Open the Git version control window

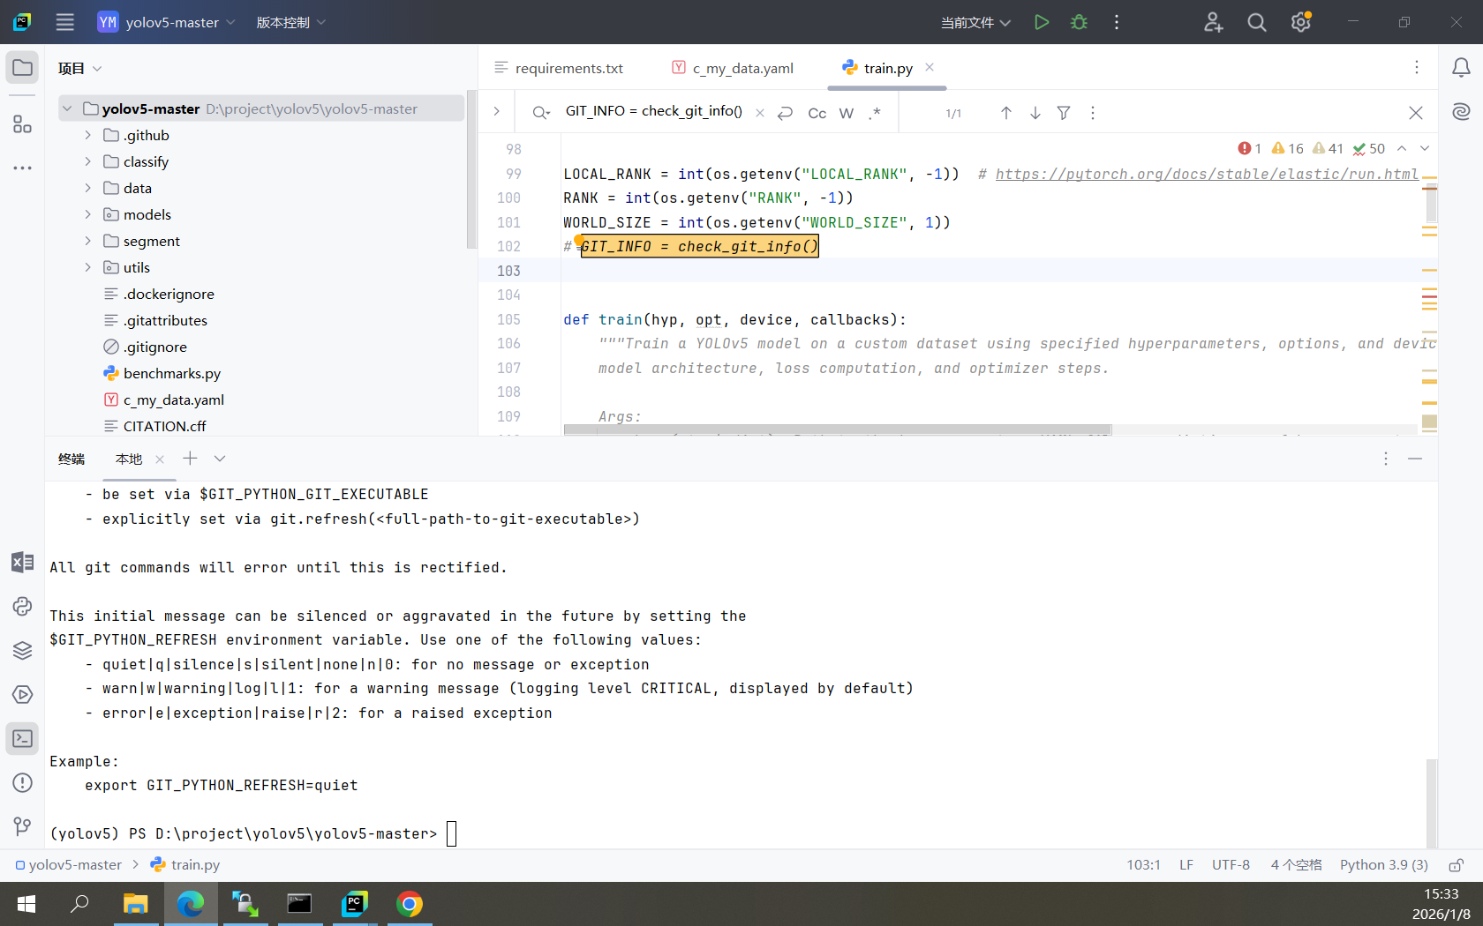coord(23,826)
